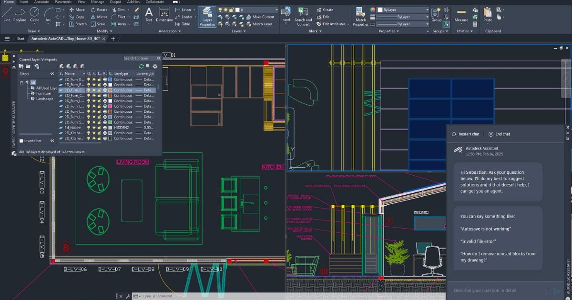Viewport: 572px width, 300px height.
Task: Toggle freeze for 2D_Furn_S layer
Action: pos(94,122)
